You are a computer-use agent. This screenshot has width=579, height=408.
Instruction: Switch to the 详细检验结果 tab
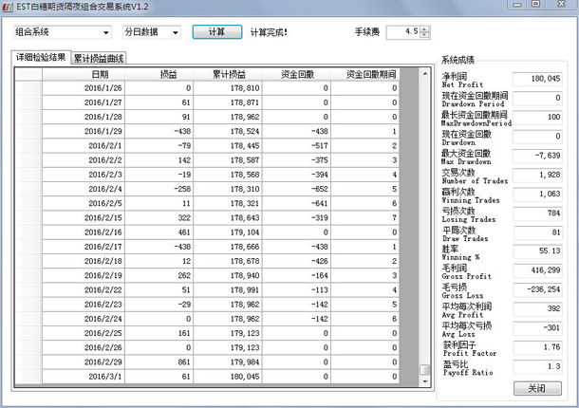tap(41, 57)
